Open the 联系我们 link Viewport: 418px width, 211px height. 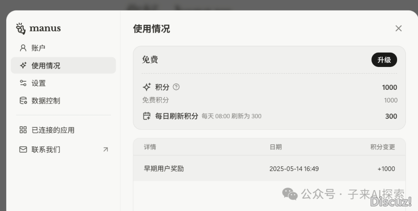click(x=46, y=149)
